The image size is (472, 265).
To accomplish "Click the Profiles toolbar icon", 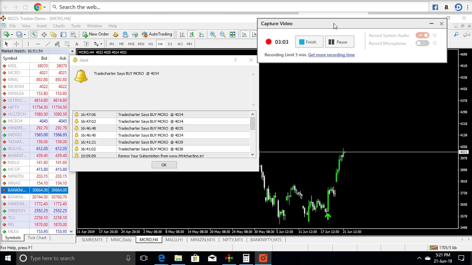I will click(19, 35).
